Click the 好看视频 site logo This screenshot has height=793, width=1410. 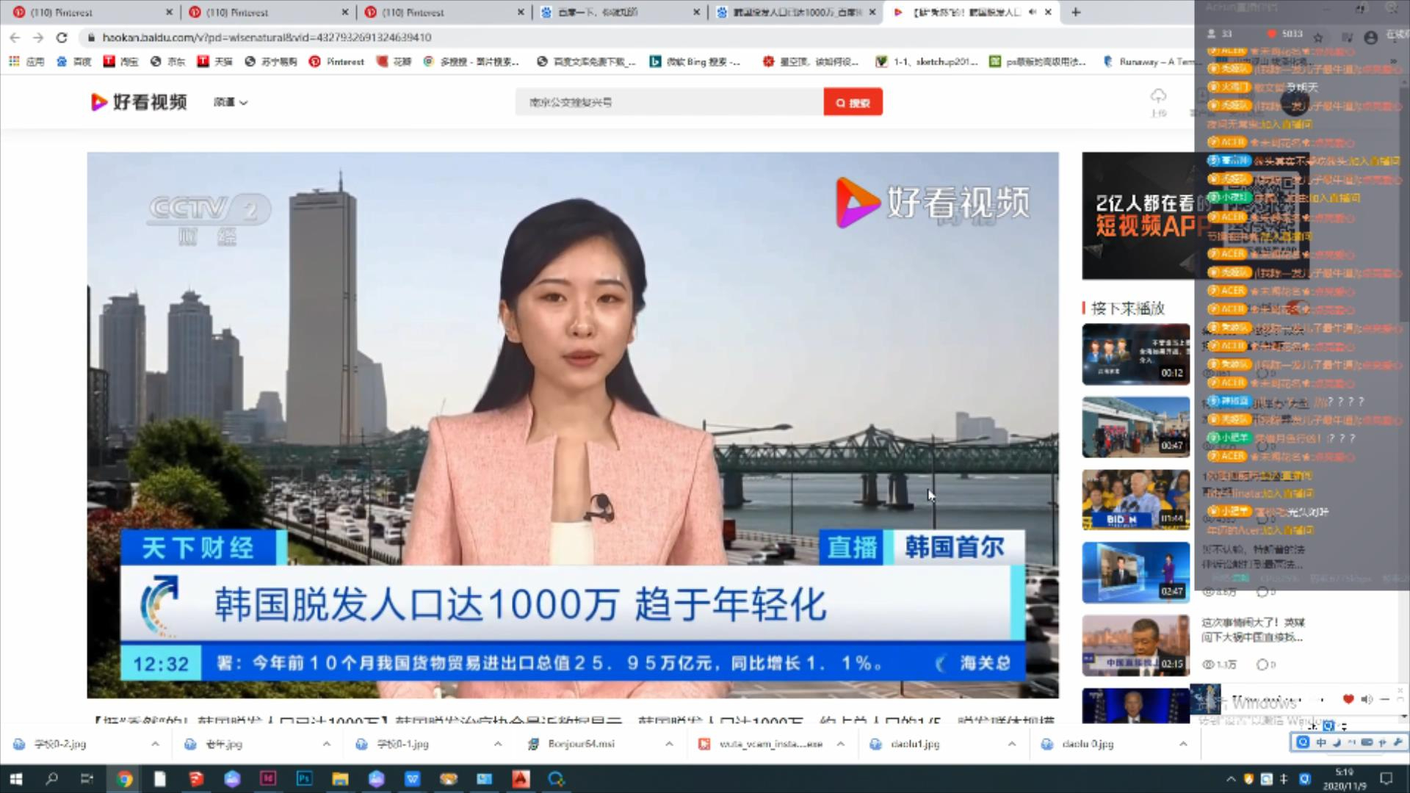[139, 102]
